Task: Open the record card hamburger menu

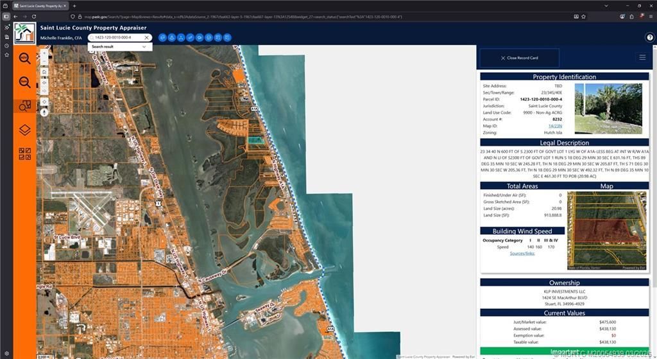Action: pyautogui.click(x=642, y=58)
